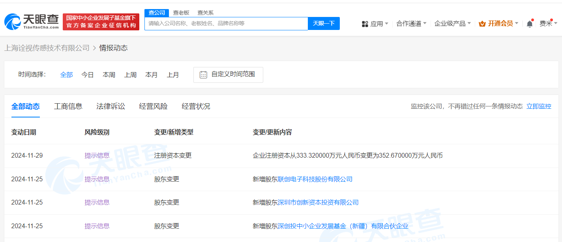
Task: Filter time by 本周
Action: coord(109,75)
